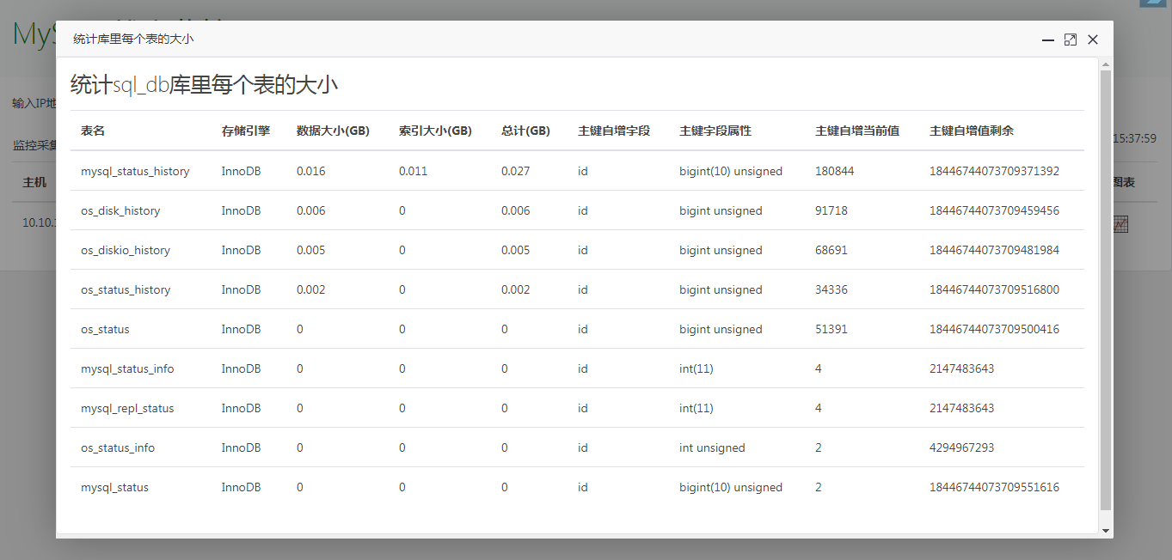The image size is (1172, 560).
Task: Click the 数据大小(GB) column header
Action: (333, 131)
